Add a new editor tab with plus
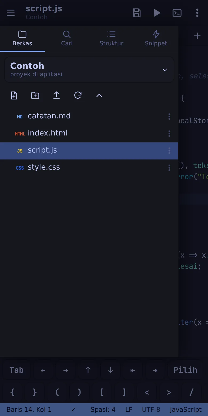The width and height of the screenshot is (208, 416). [197, 36]
